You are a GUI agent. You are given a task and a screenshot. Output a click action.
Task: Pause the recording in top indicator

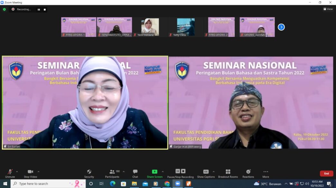click(x=39, y=10)
